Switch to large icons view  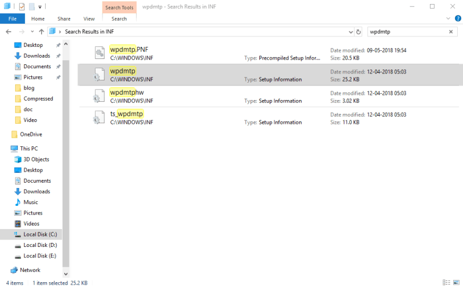coord(455,283)
